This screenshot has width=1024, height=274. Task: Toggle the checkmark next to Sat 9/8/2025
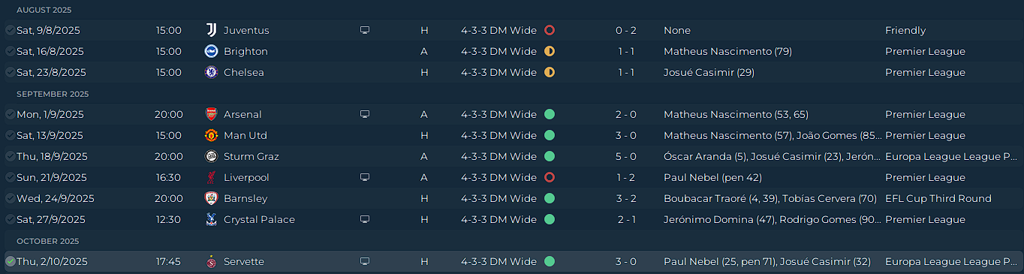10,31
